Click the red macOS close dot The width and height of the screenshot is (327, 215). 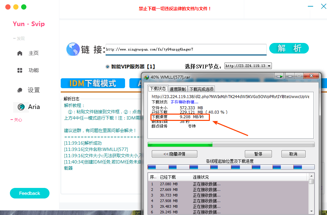[8, 7]
